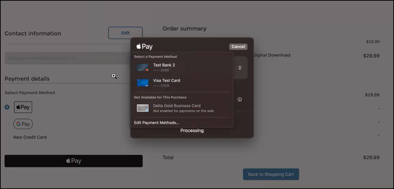Screen dimensions: 394x189
Task: Click the Test Bank 2 card icon
Action: coord(143,67)
